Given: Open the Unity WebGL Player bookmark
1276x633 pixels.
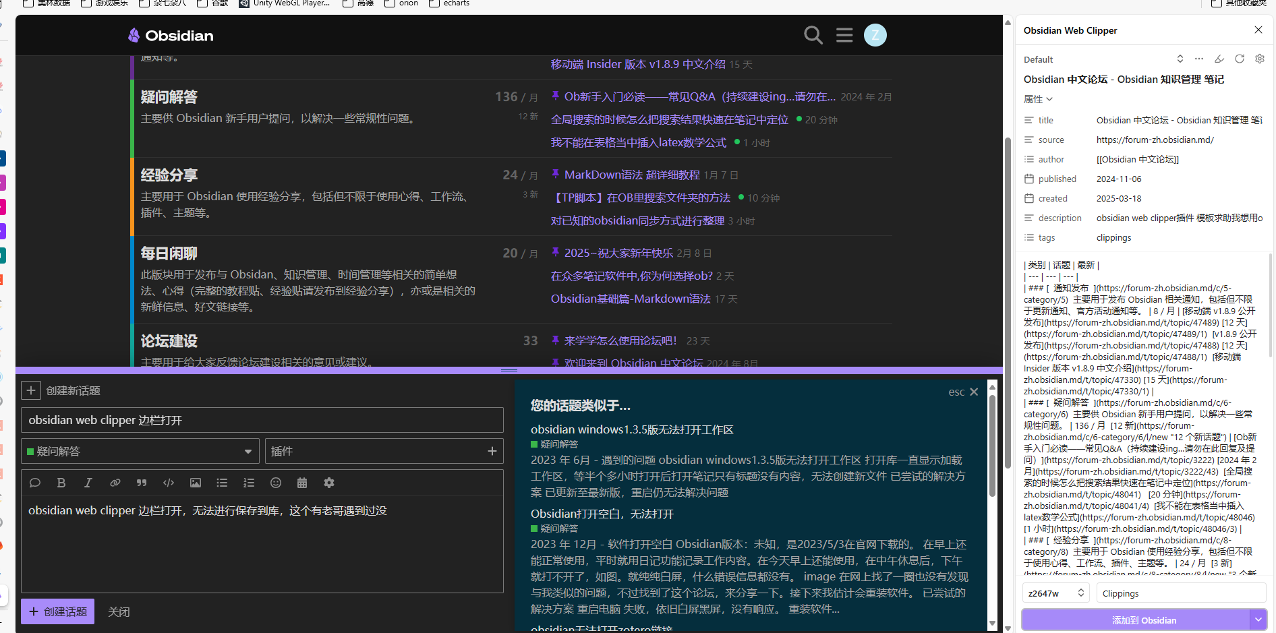Looking at the screenshot, I should 285,3.
